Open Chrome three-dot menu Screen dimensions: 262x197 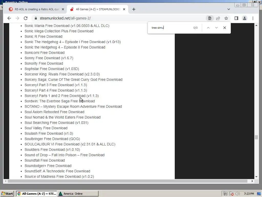click(253, 18)
